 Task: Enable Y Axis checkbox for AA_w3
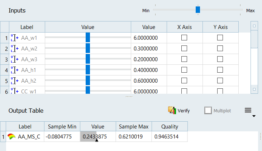pos(220,59)
